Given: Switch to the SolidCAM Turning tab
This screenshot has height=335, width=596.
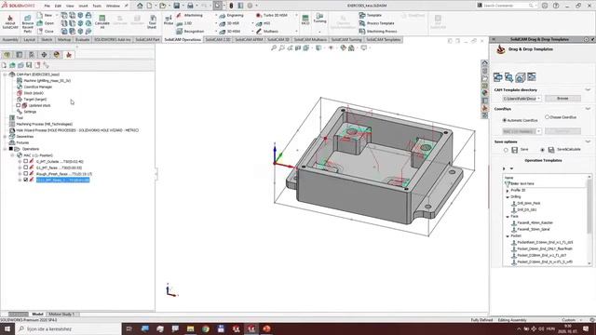Looking at the screenshot, I should coord(345,39).
